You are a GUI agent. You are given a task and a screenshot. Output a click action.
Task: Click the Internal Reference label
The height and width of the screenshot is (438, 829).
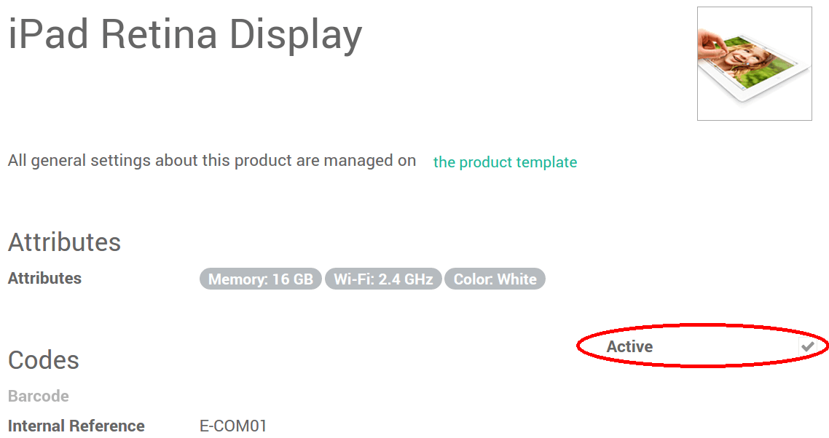click(x=76, y=426)
